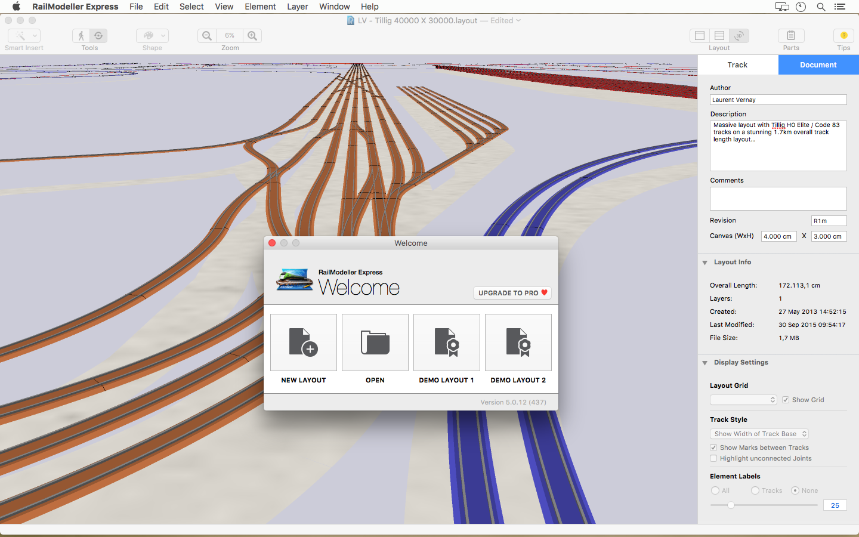Viewport: 859px width, 537px height.
Task: Click the Comments text area
Action: click(x=778, y=199)
